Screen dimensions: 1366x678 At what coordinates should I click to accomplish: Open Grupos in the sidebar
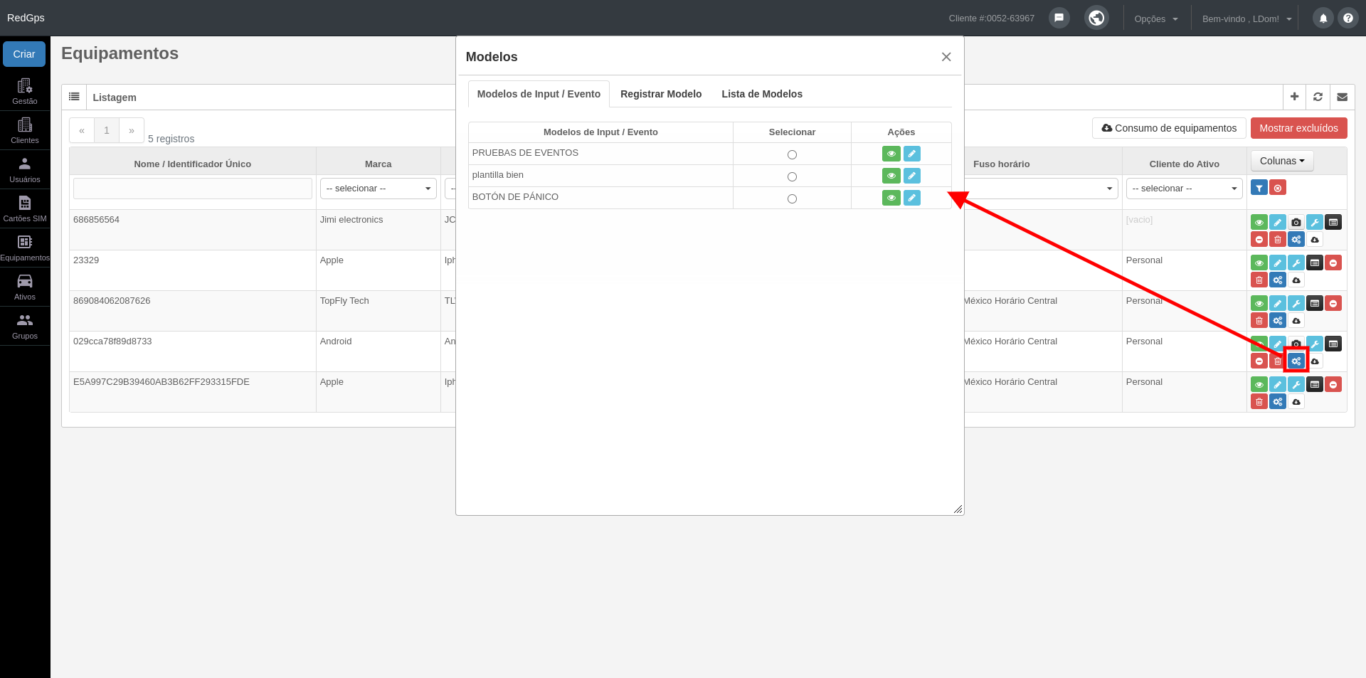(x=25, y=326)
